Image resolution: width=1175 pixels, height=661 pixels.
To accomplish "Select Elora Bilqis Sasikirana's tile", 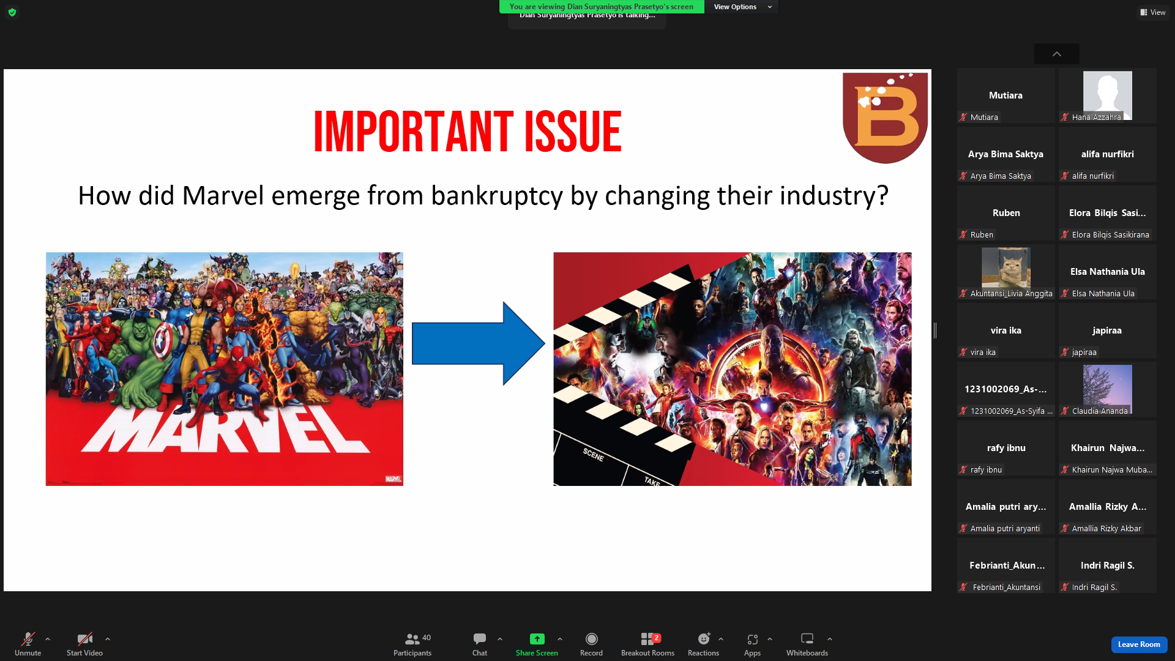I will click(1108, 213).
